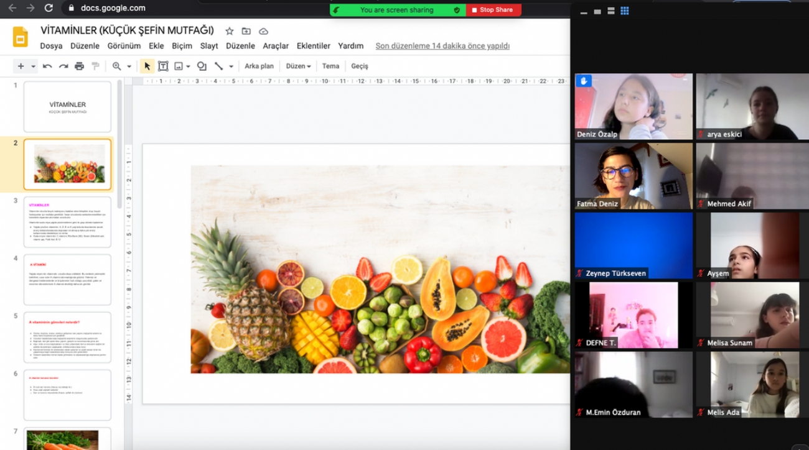Add a new slide with plus button
This screenshot has height=450, width=809.
point(21,66)
